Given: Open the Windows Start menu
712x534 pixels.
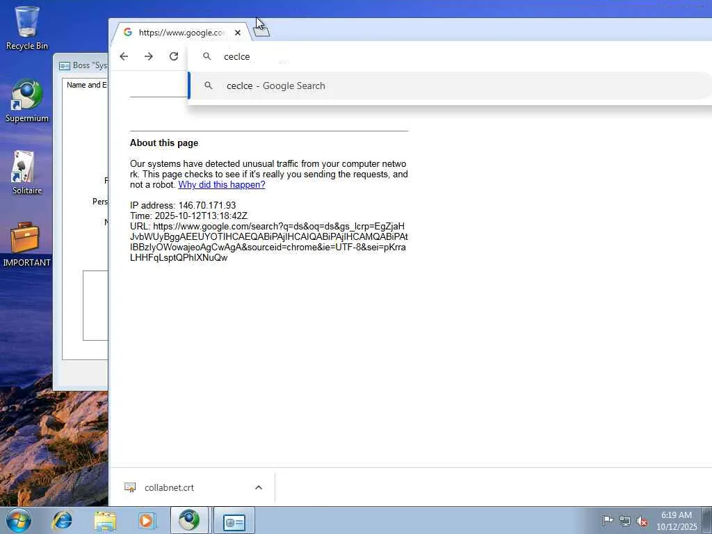Looking at the screenshot, I should coord(18,520).
